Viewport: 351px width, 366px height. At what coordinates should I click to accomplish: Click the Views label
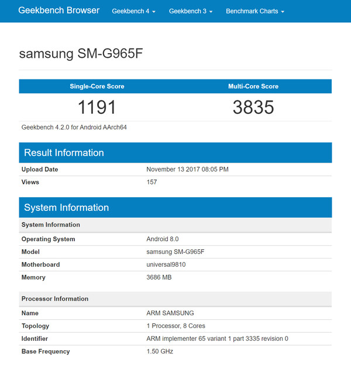tap(30, 182)
